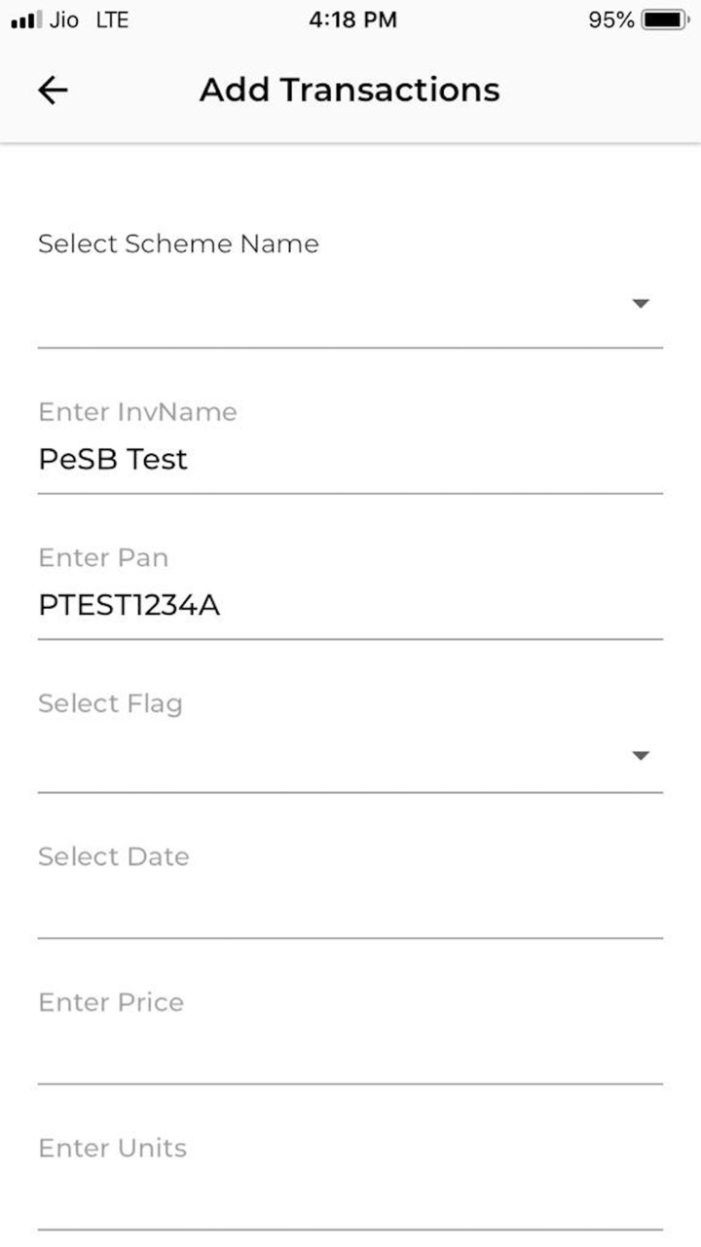Tap the Enter Units label
Screen dimensions: 701x1247
coord(112,1149)
